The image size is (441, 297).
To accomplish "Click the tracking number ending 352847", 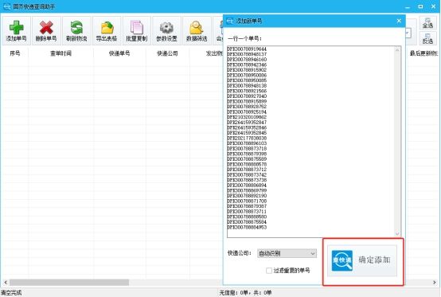I will click(247, 123).
